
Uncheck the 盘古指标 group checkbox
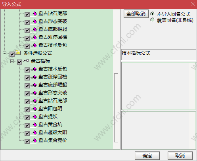point(19,62)
